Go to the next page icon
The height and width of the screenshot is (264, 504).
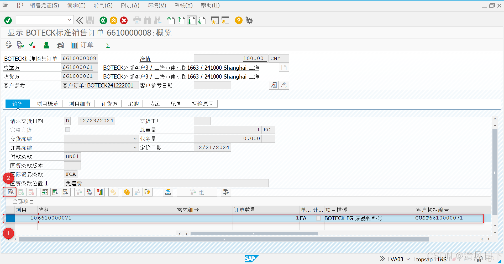(x=192, y=20)
